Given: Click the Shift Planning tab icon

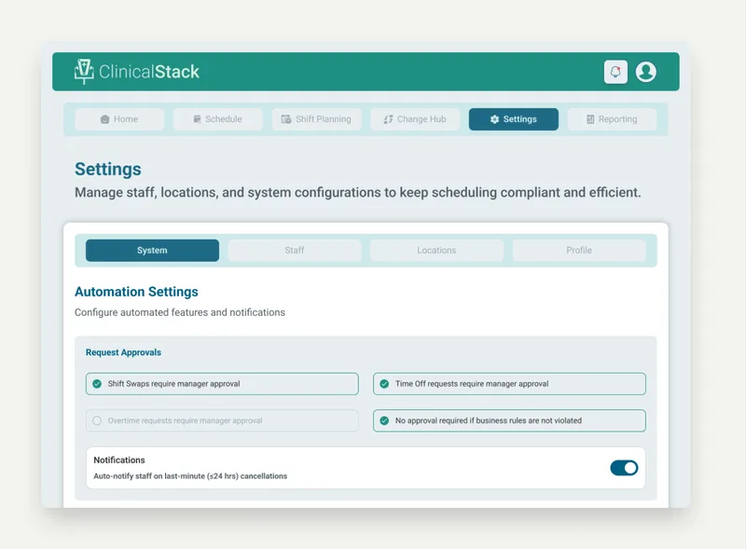Looking at the screenshot, I should [x=286, y=119].
